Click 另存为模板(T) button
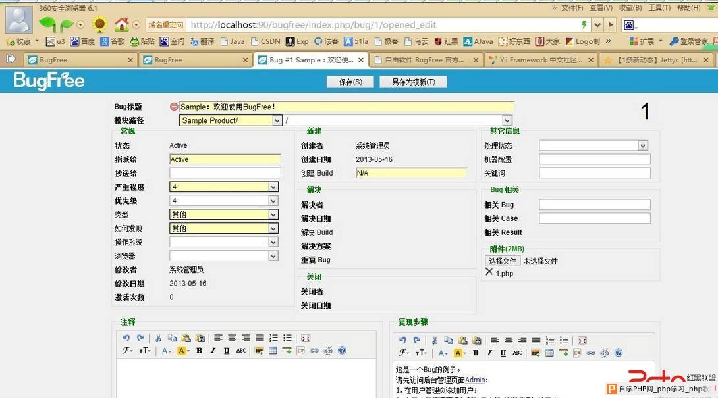This screenshot has width=718, height=398. pyautogui.click(x=414, y=82)
